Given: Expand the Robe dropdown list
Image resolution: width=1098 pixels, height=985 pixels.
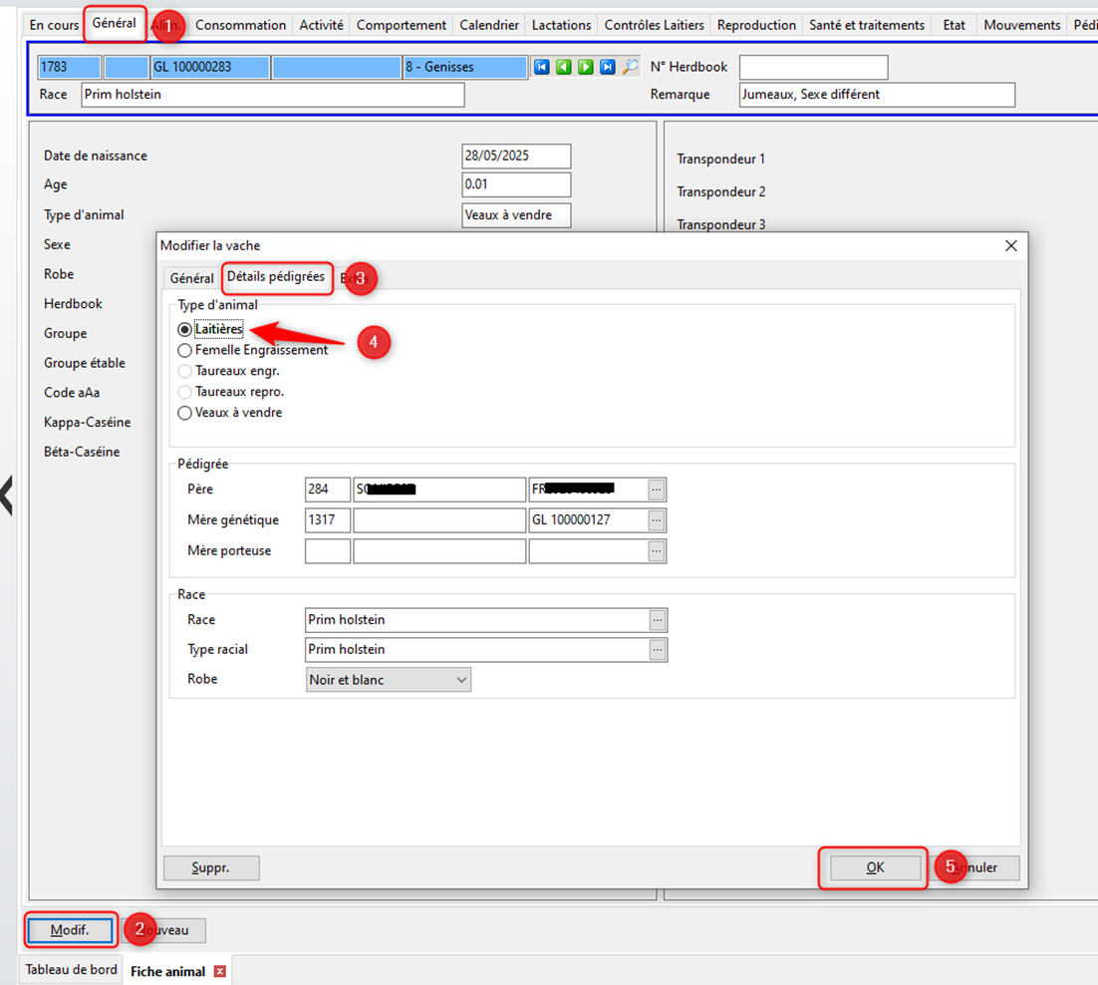Looking at the screenshot, I should coord(461,680).
